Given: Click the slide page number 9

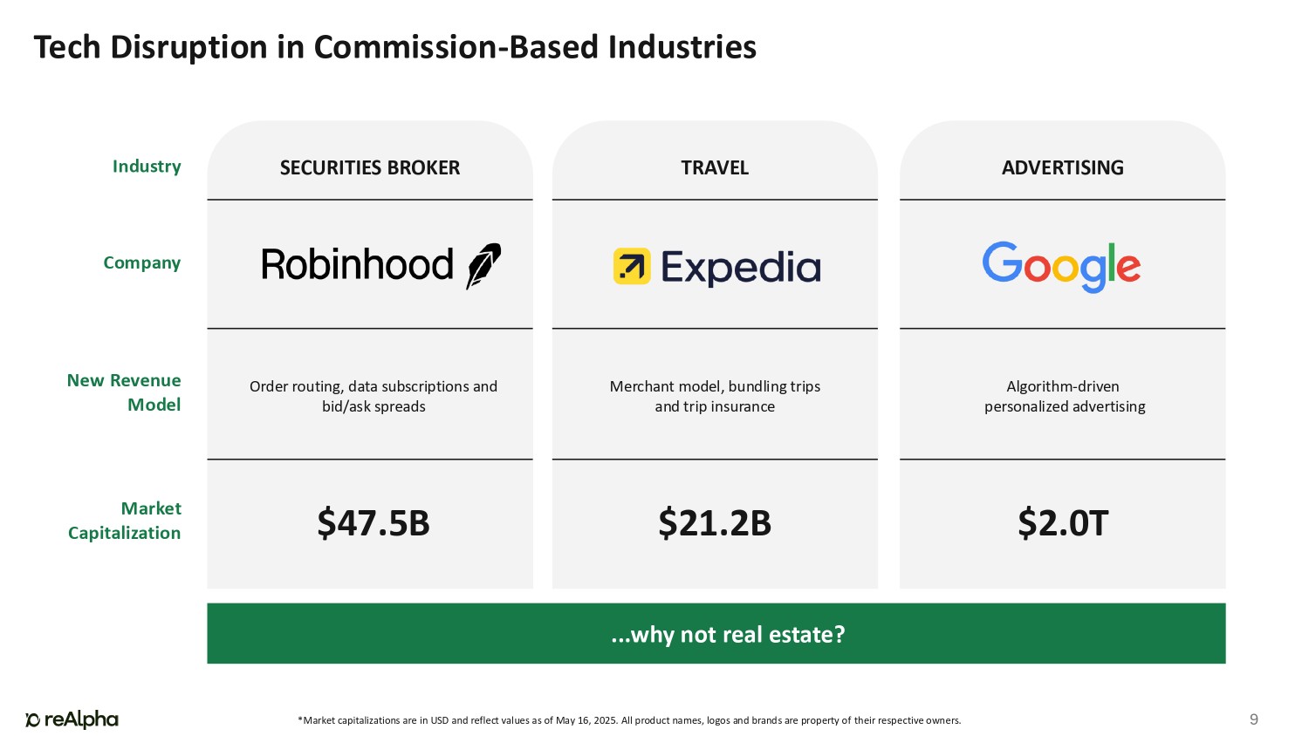Looking at the screenshot, I should 1254,719.
